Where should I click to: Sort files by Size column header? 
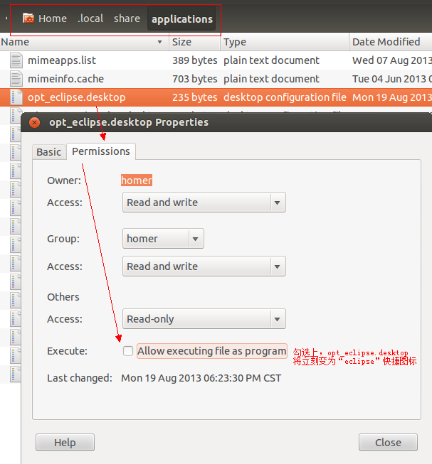195,42
